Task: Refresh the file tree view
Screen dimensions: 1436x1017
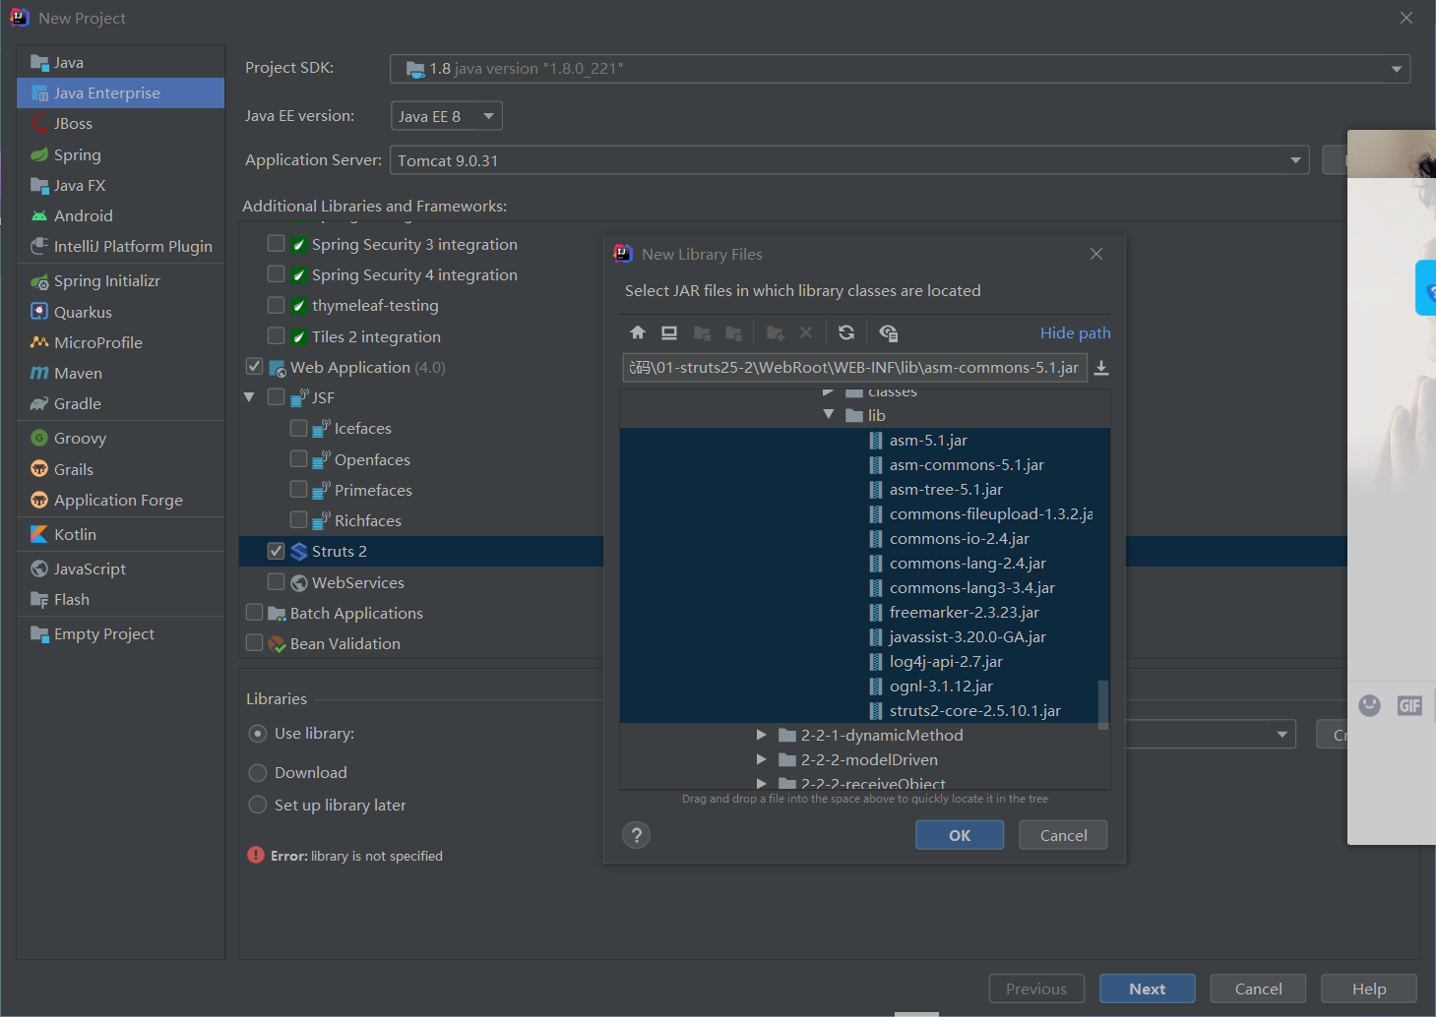Action: click(846, 332)
